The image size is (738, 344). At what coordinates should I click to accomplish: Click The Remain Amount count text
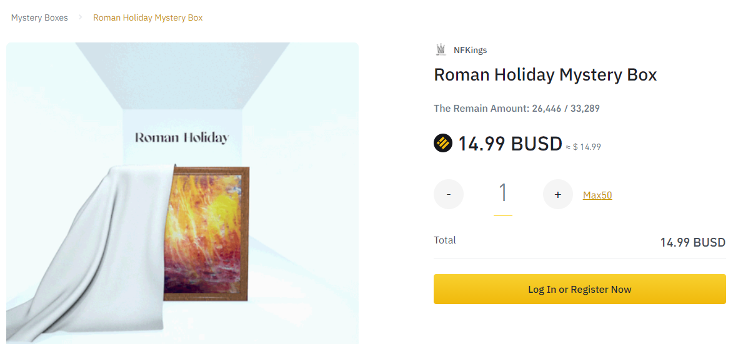[x=516, y=109]
